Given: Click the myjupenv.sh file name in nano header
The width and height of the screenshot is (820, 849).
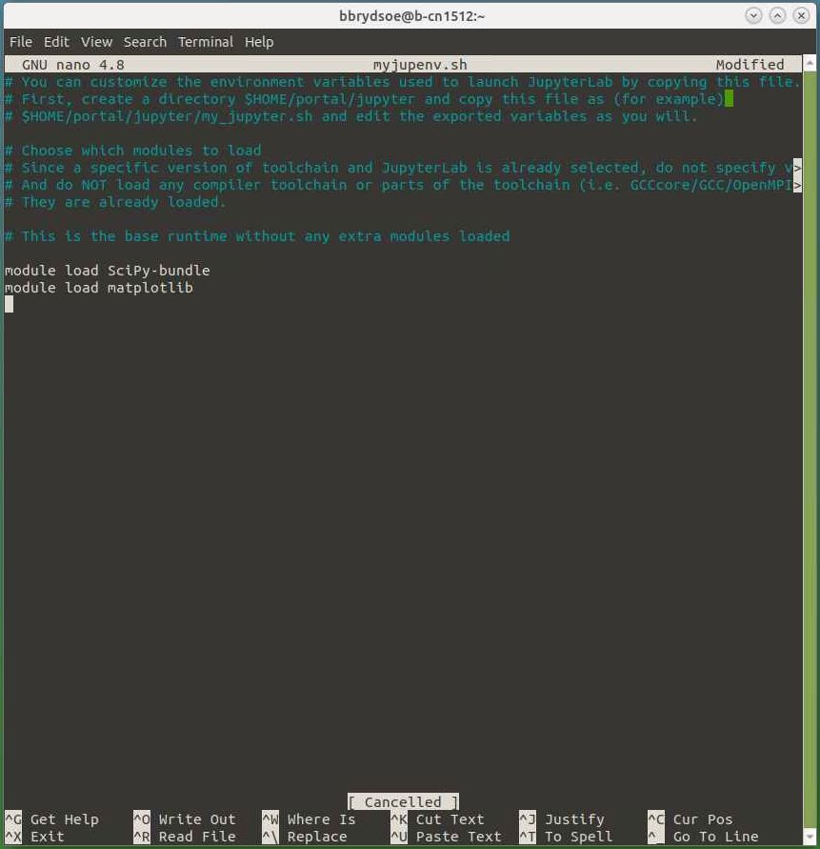Looking at the screenshot, I should (420, 65).
